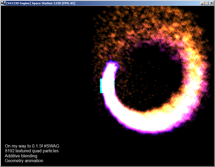This screenshot has width=215, height=167.
Task: Close the Space Station 133D window
Action: click(212, 3)
